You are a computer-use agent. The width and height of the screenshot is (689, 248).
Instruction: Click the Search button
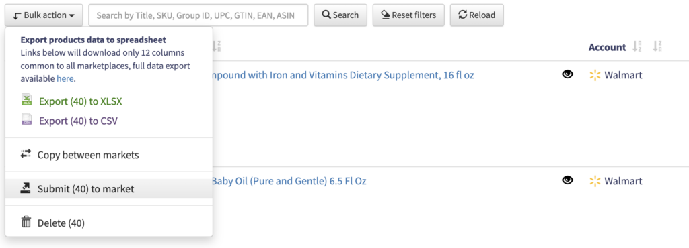(340, 15)
